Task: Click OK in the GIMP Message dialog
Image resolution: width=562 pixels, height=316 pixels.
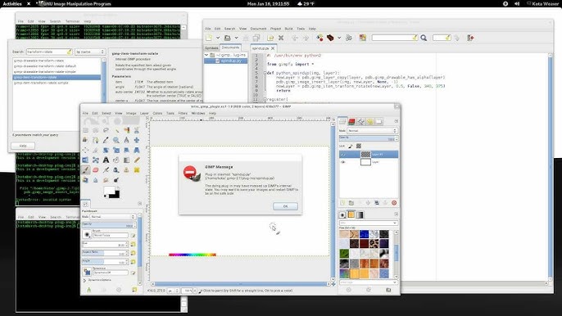Action: (285, 206)
